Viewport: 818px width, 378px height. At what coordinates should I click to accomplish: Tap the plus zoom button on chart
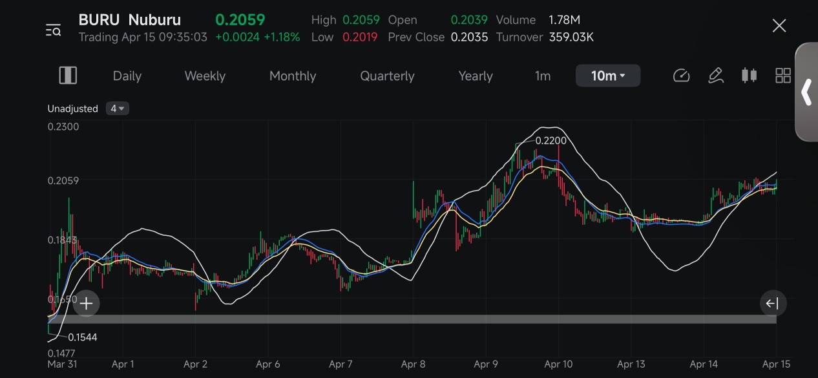pos(86,303)
